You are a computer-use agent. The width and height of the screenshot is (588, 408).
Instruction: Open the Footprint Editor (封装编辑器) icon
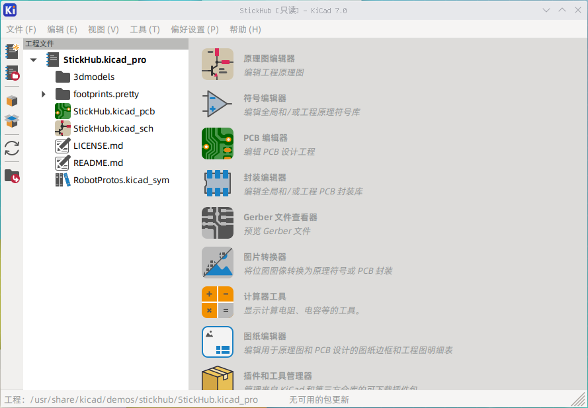coord(217,184)
